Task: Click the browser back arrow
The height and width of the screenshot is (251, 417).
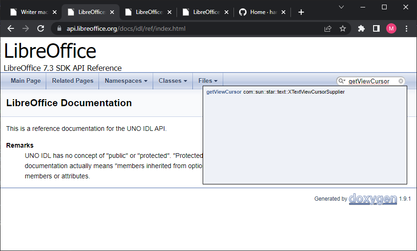Action: click(x=11, y=28)
